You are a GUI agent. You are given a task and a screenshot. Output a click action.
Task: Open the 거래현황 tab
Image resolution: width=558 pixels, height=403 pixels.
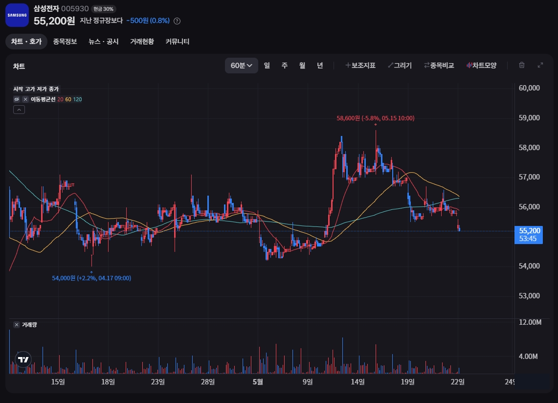coord(142,42)
